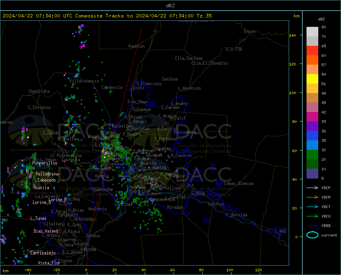This screenshot has width=341, height=275.
Task: Click the Vista_Flor pink label
Action: 49,263
